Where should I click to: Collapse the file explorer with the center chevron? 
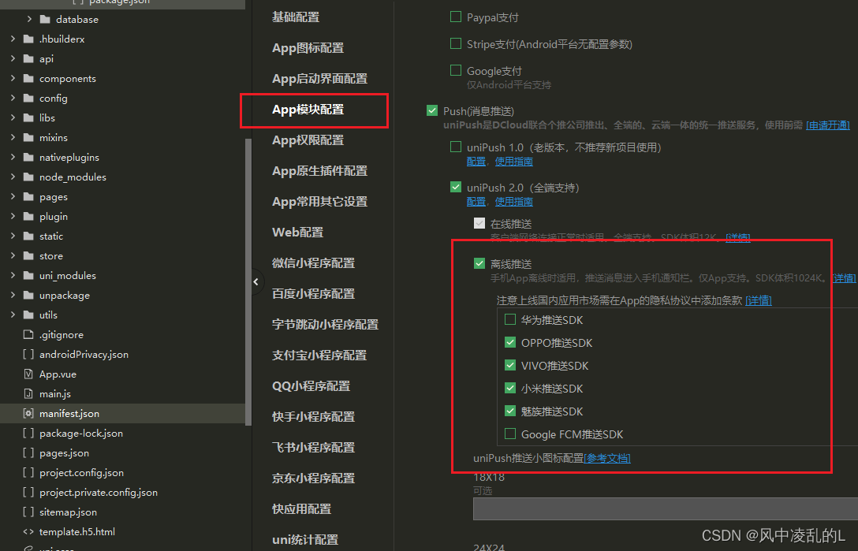point(256,281)
